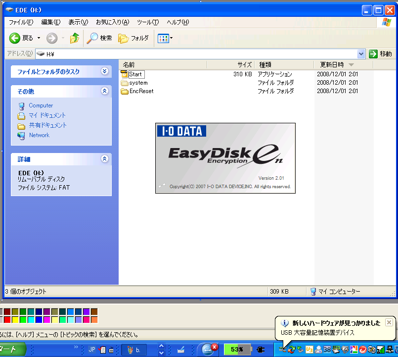Click the Up one folder icon
398x357 pixels.
click(x=75, y=38)
